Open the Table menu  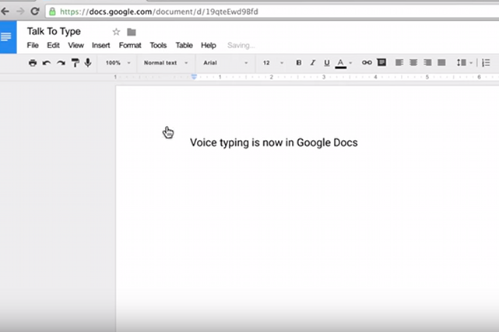pos(184,45)
